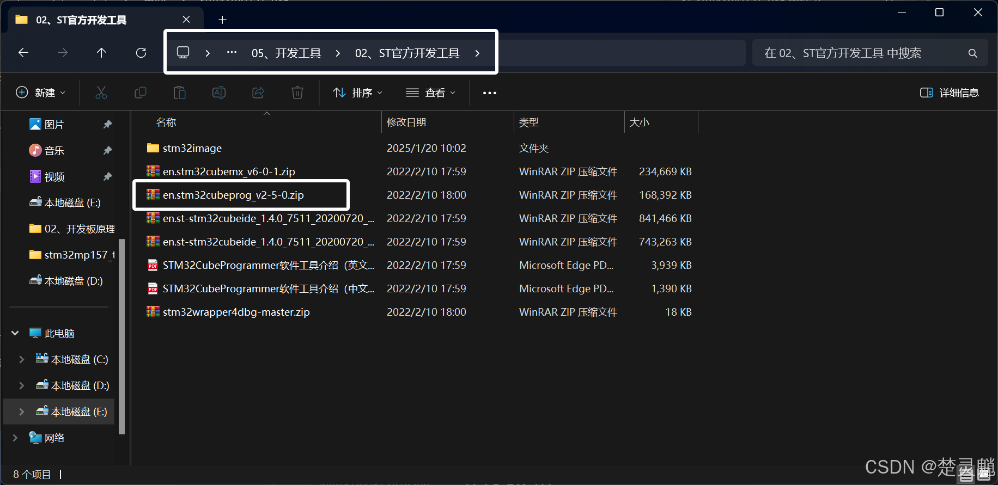Expand the 网络 tree node
Viewport: 998px width, 485px height.
pyautogui.click(x=15, y=438)
